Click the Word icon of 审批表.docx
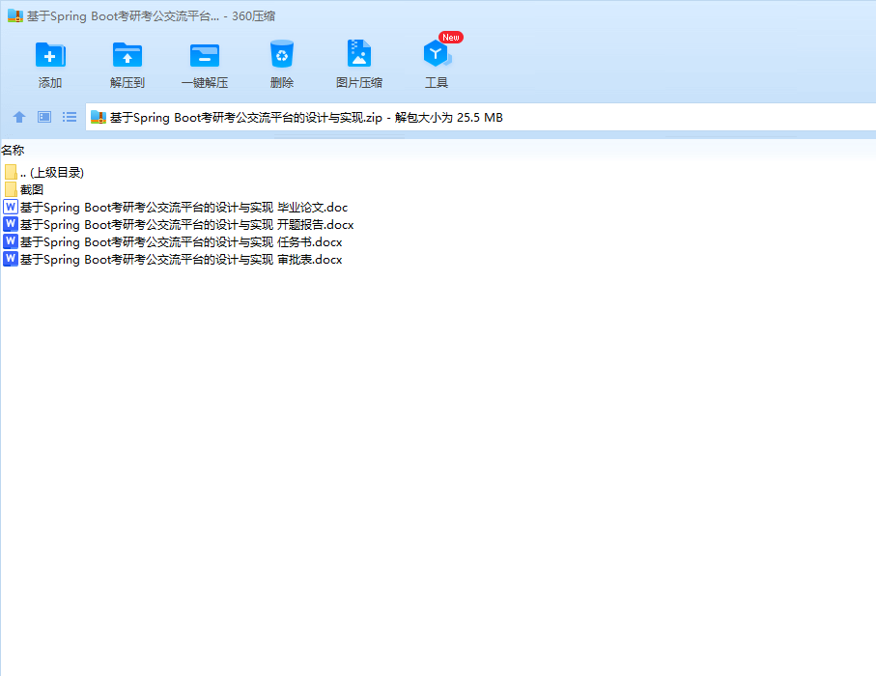 (x=11, y=259)
